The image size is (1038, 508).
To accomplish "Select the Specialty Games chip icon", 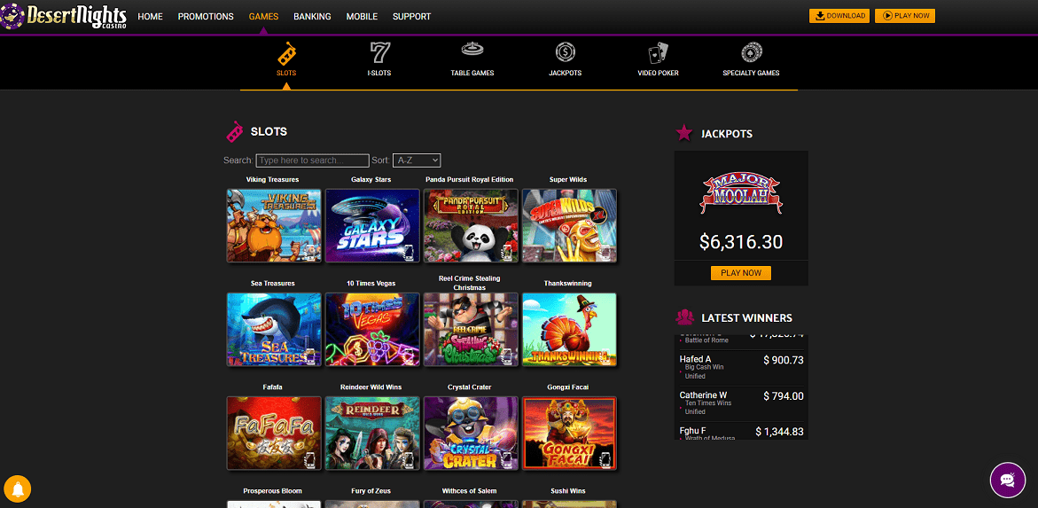I will pyautogui.click(x=752, y=52).
